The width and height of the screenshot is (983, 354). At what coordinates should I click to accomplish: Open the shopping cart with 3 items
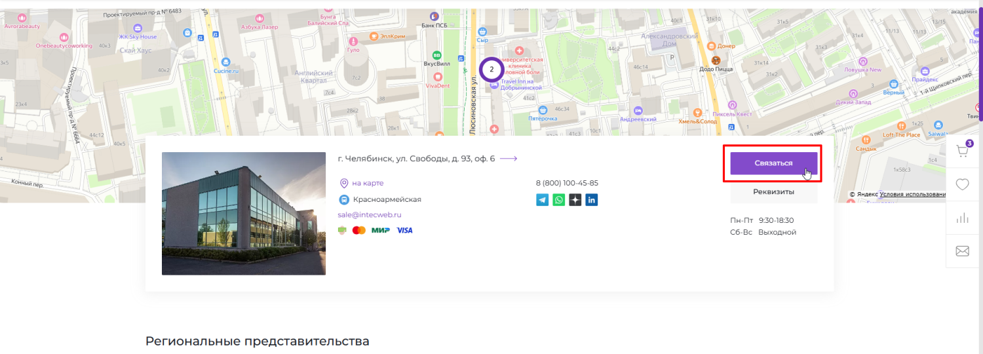click(x=962, y=151)
